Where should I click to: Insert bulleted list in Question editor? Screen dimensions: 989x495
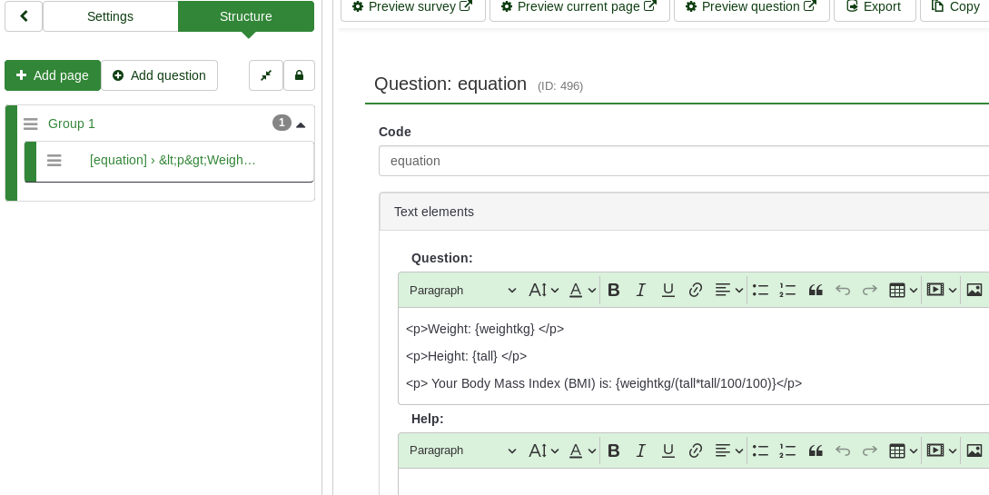(x=760, y=290)
